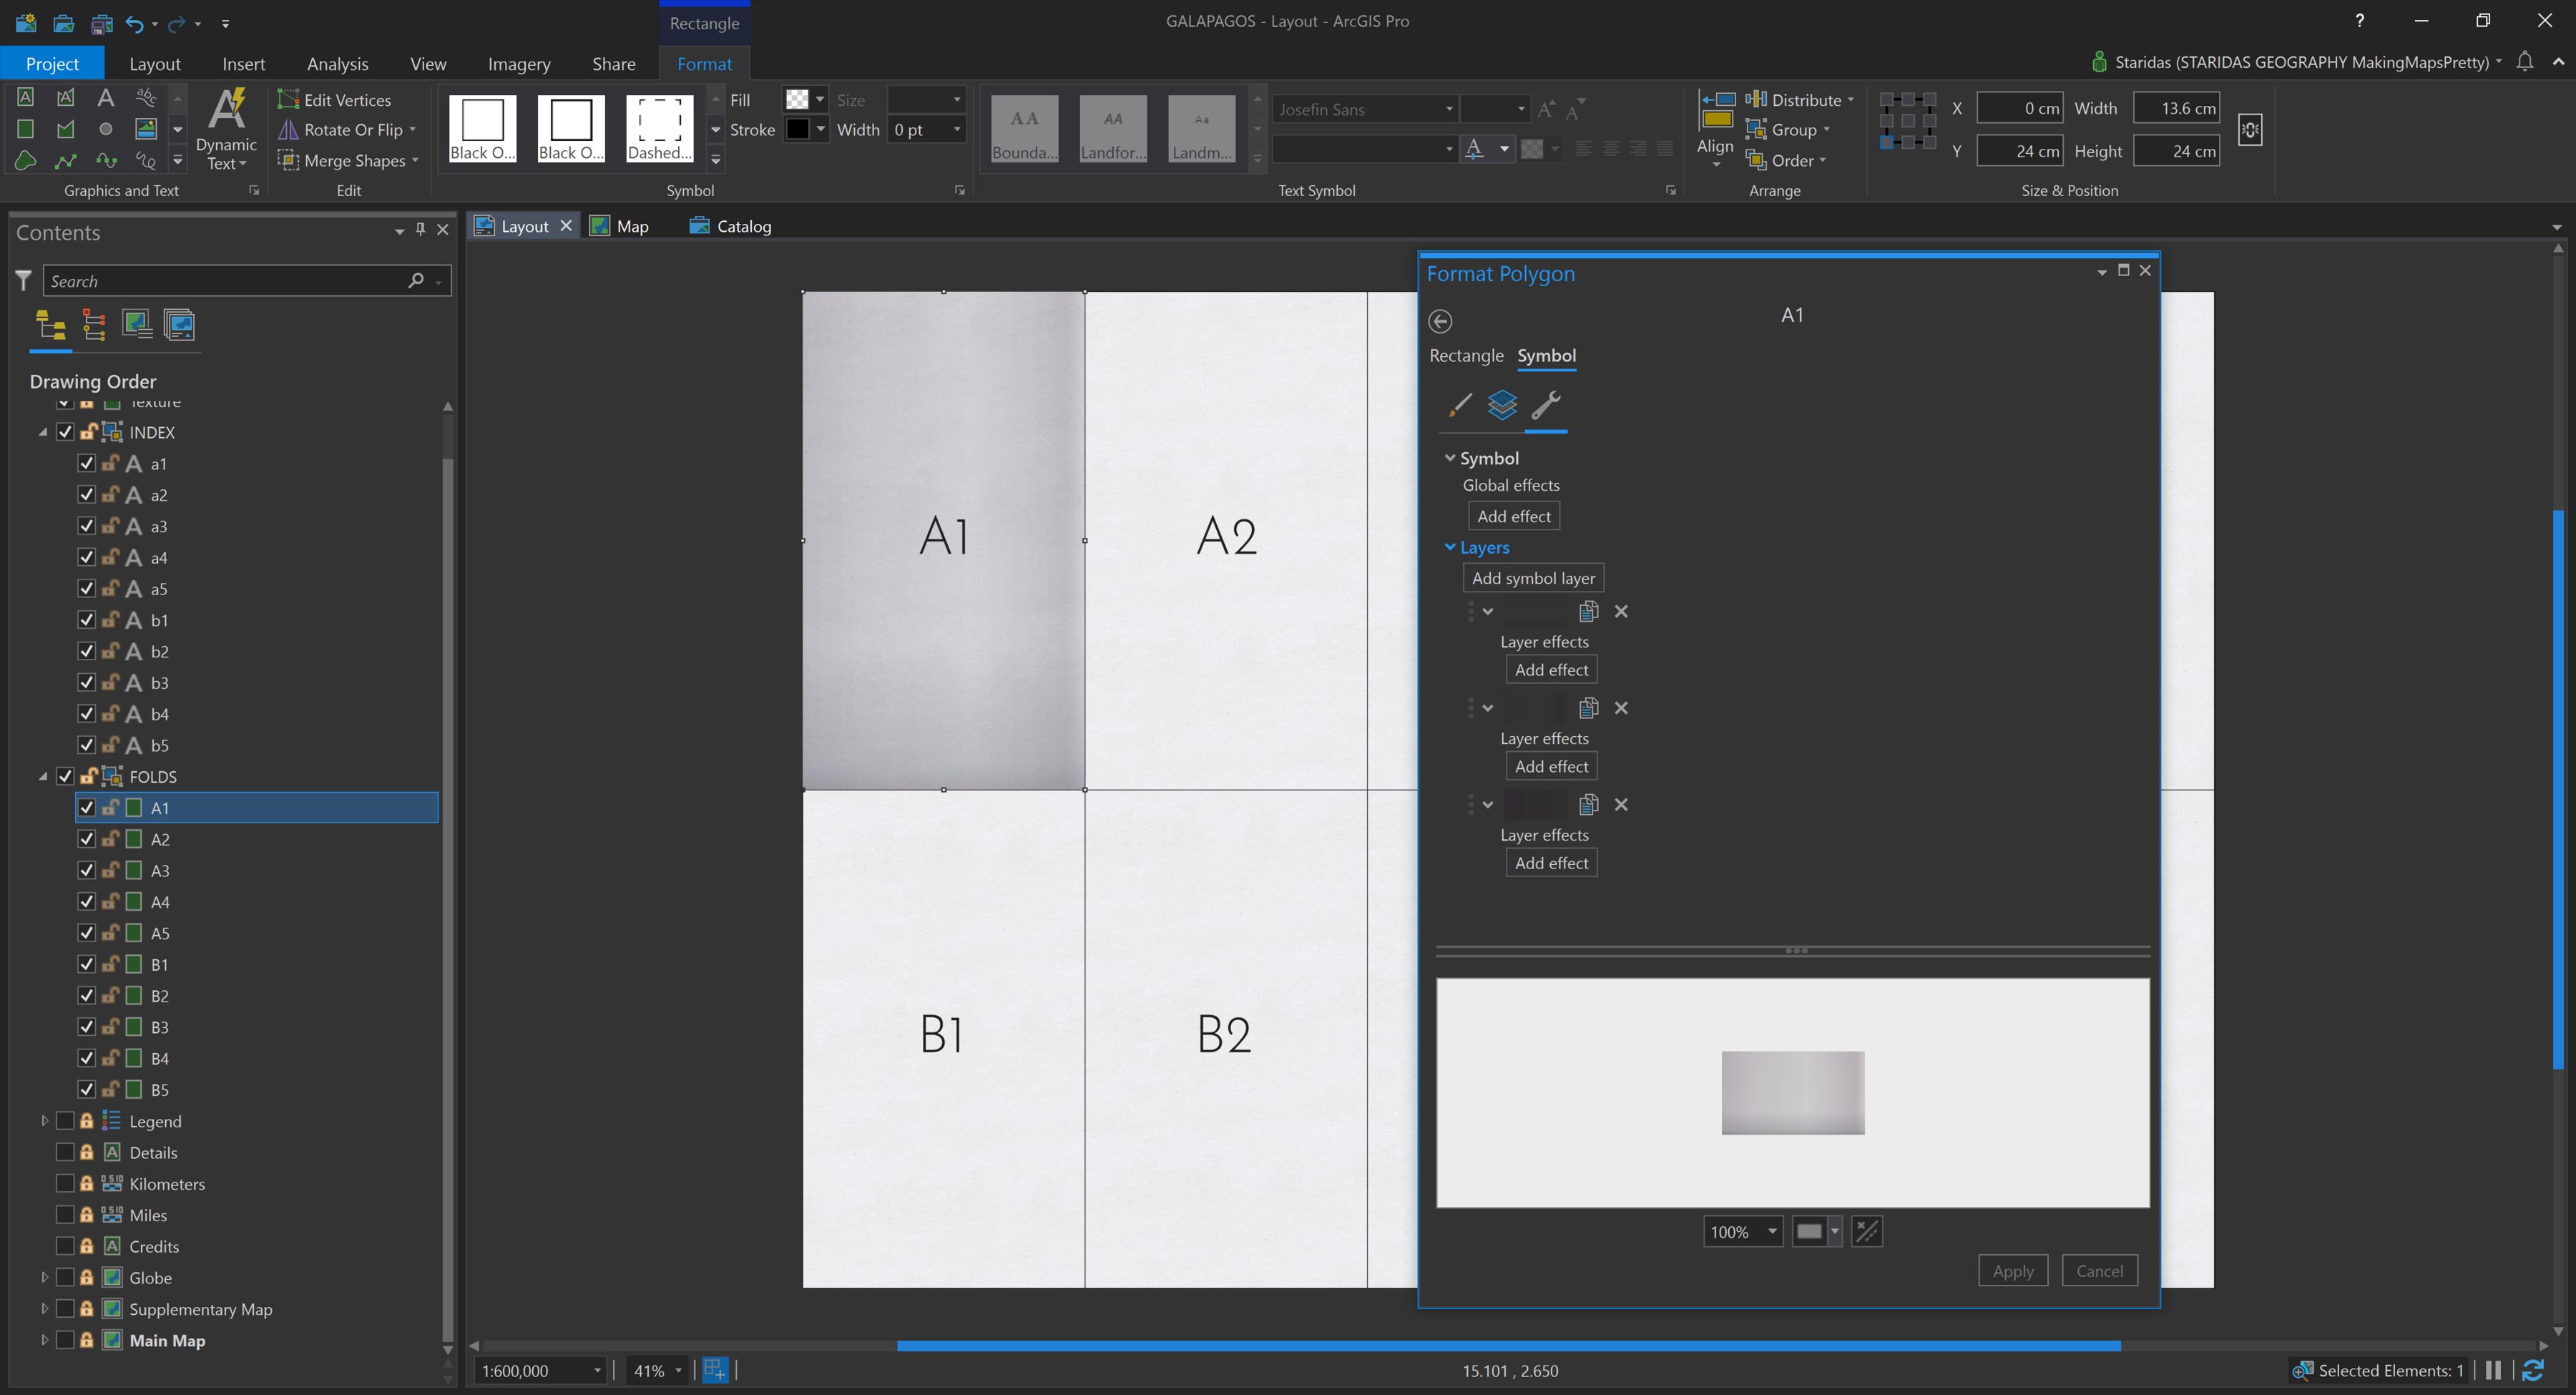Go back in the Format Polygon pane
The width and height of the screenshot is (2576, 1395).
[1441, 321]
